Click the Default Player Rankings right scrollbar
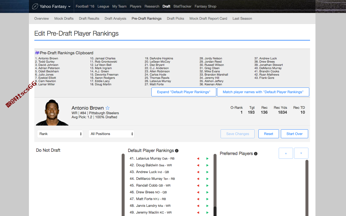Image resolution: width=346 pixels, height=216 pixels. [x=215, y=185]
